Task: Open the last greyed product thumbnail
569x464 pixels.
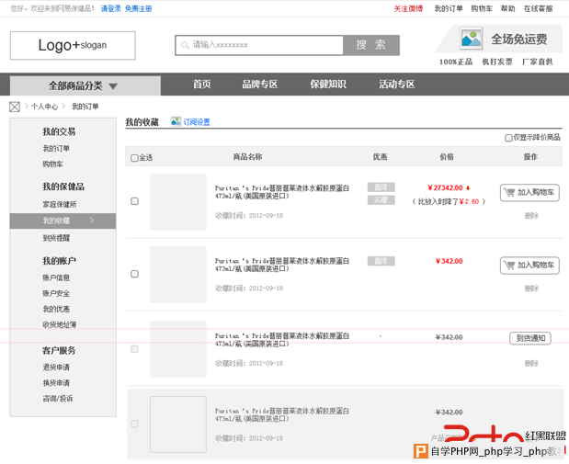Action: (x=178, y=424)
